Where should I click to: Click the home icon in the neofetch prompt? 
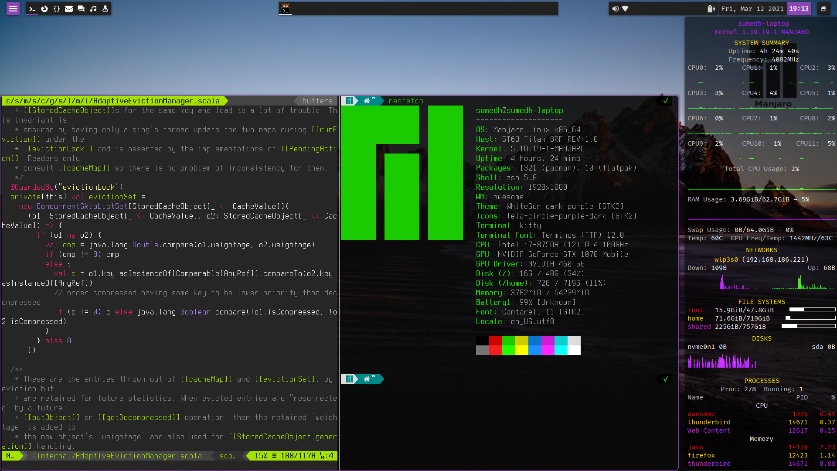point(367,101)
